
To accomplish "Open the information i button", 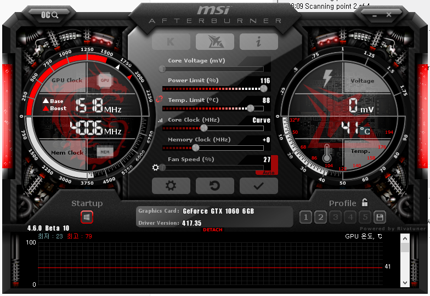I will 259,42.
